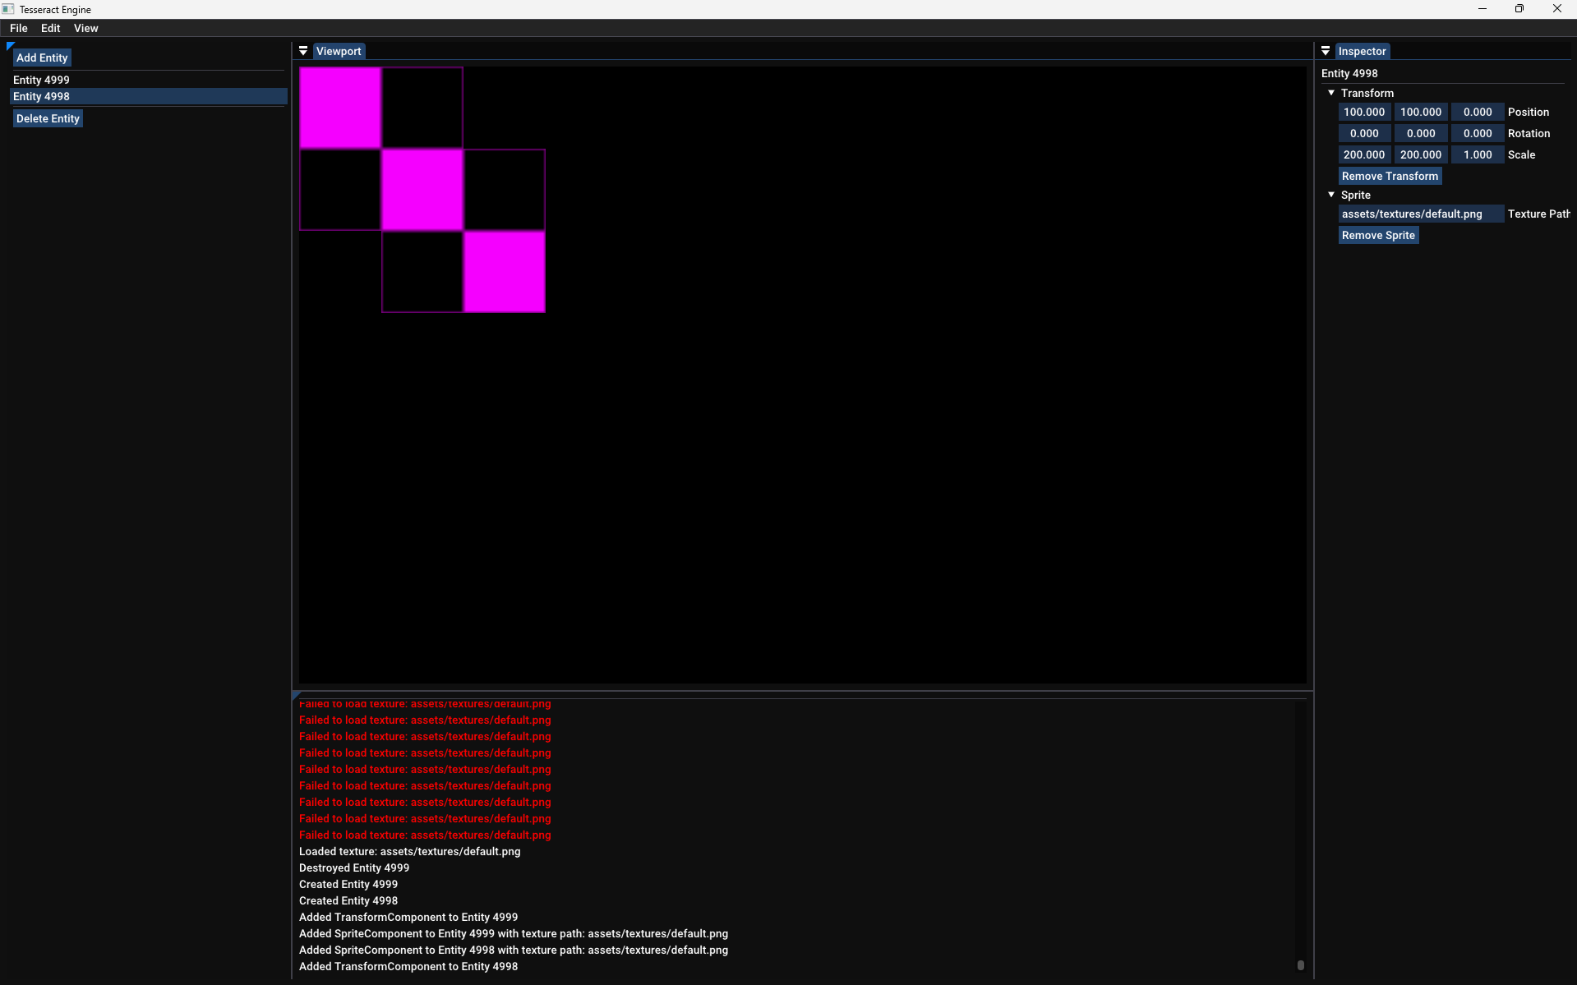Collapse the Sprite component section
This screenshot has height=985, width=1577.
tap(1331, 195)
